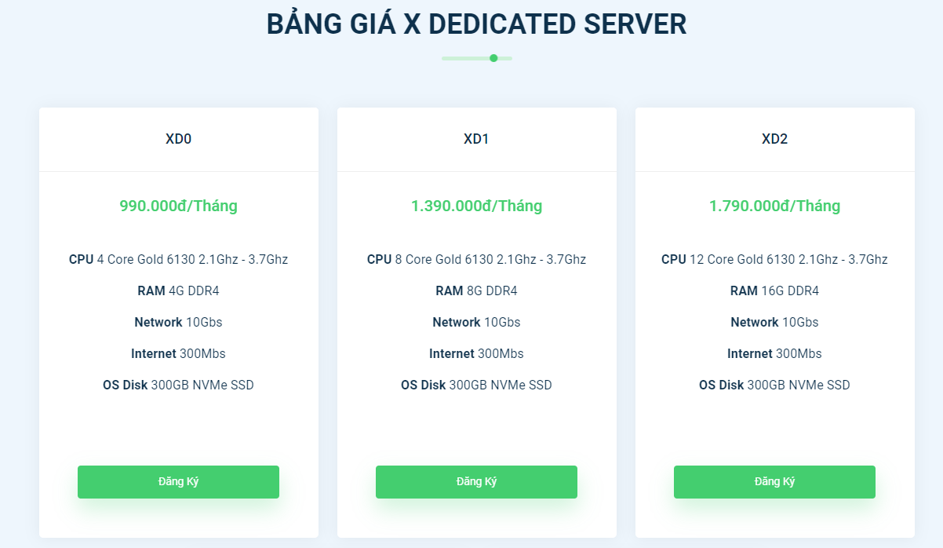The height and width of the screenshot is (548, 943).
Task: Select the XD0 plan title
Action: pos(178,139)
